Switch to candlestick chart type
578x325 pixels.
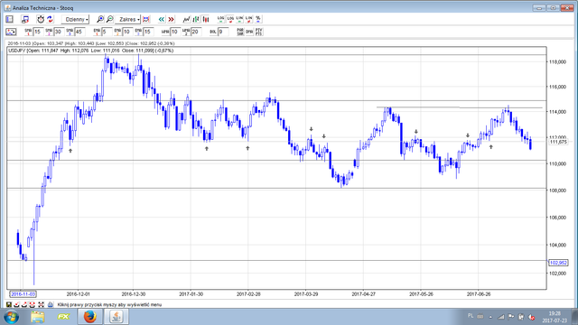(x=206, y=19)
